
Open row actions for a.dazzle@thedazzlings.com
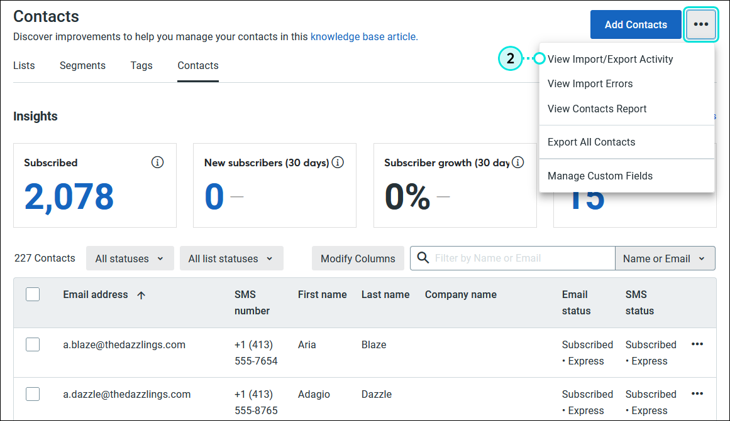tap(697, 394)
